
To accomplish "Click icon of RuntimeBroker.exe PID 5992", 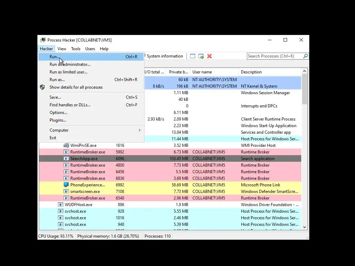I will 66,152.
